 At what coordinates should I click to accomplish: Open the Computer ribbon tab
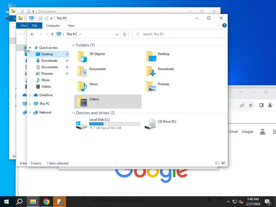coord(53,26)
